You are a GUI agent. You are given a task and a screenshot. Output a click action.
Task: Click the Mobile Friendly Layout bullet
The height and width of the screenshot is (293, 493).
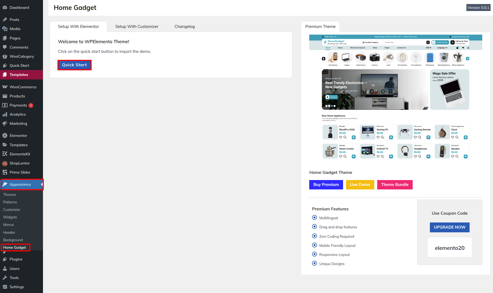coord(314,245)
